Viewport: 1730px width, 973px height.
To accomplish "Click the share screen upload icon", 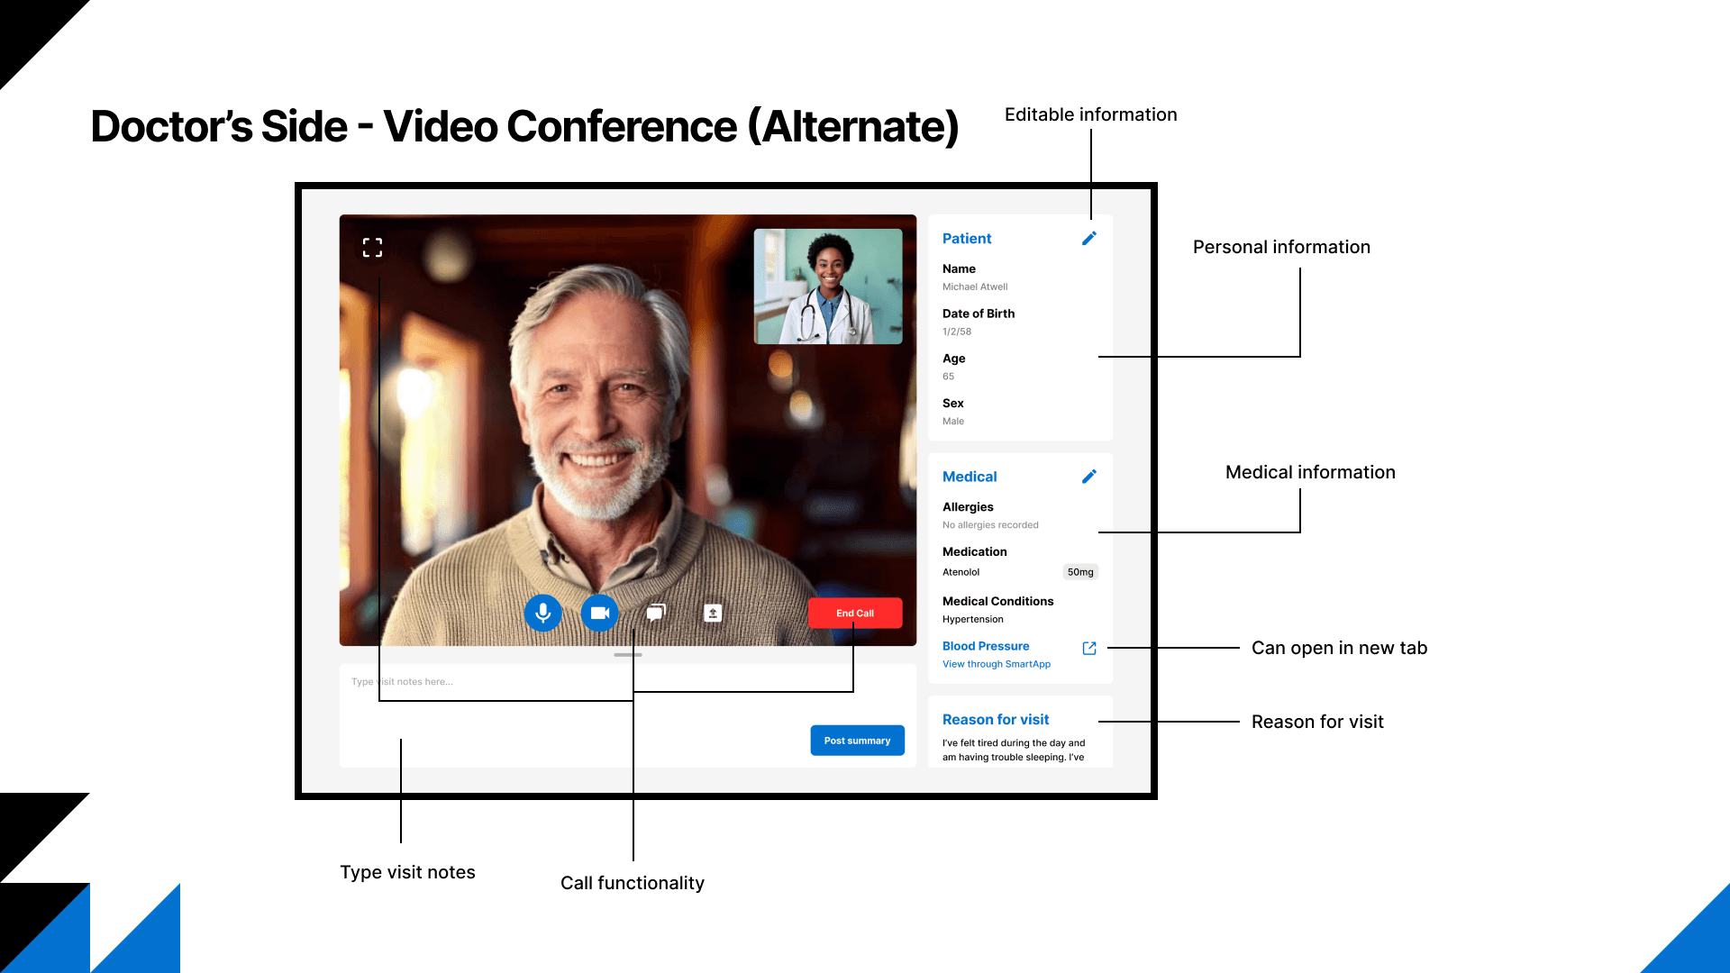I will (x=713, y=614).
